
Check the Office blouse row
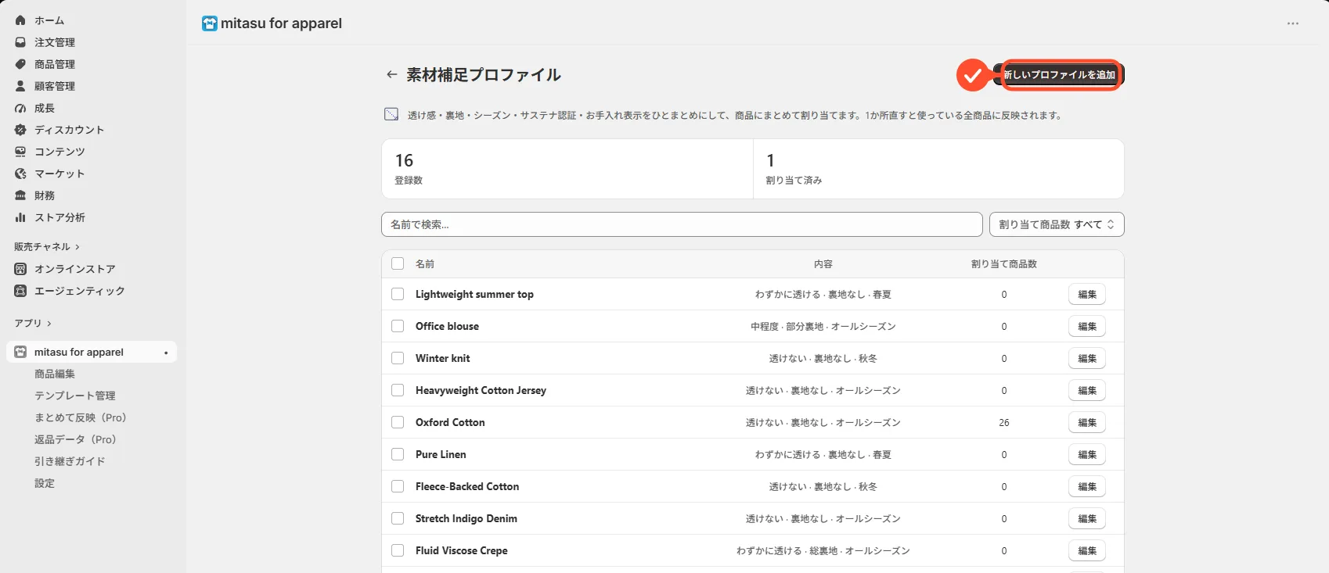[398, 326]
